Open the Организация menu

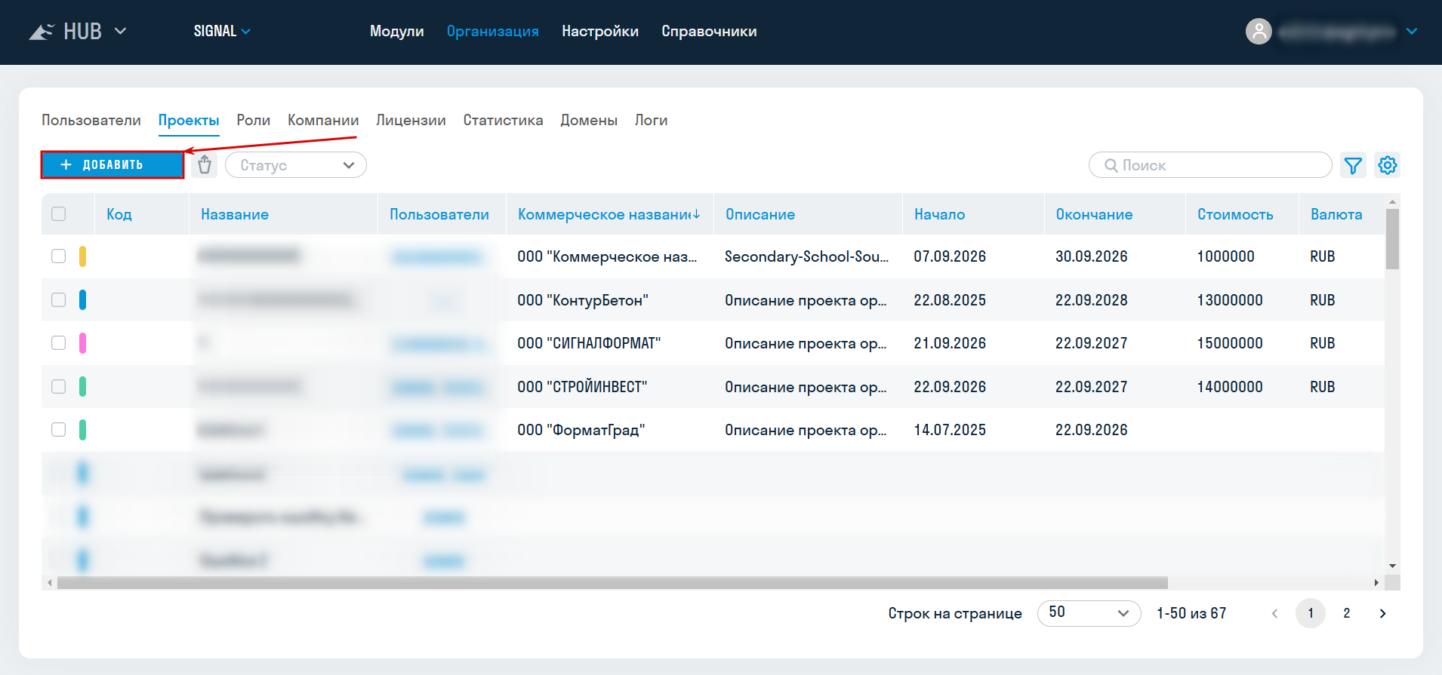pos(493,32)
